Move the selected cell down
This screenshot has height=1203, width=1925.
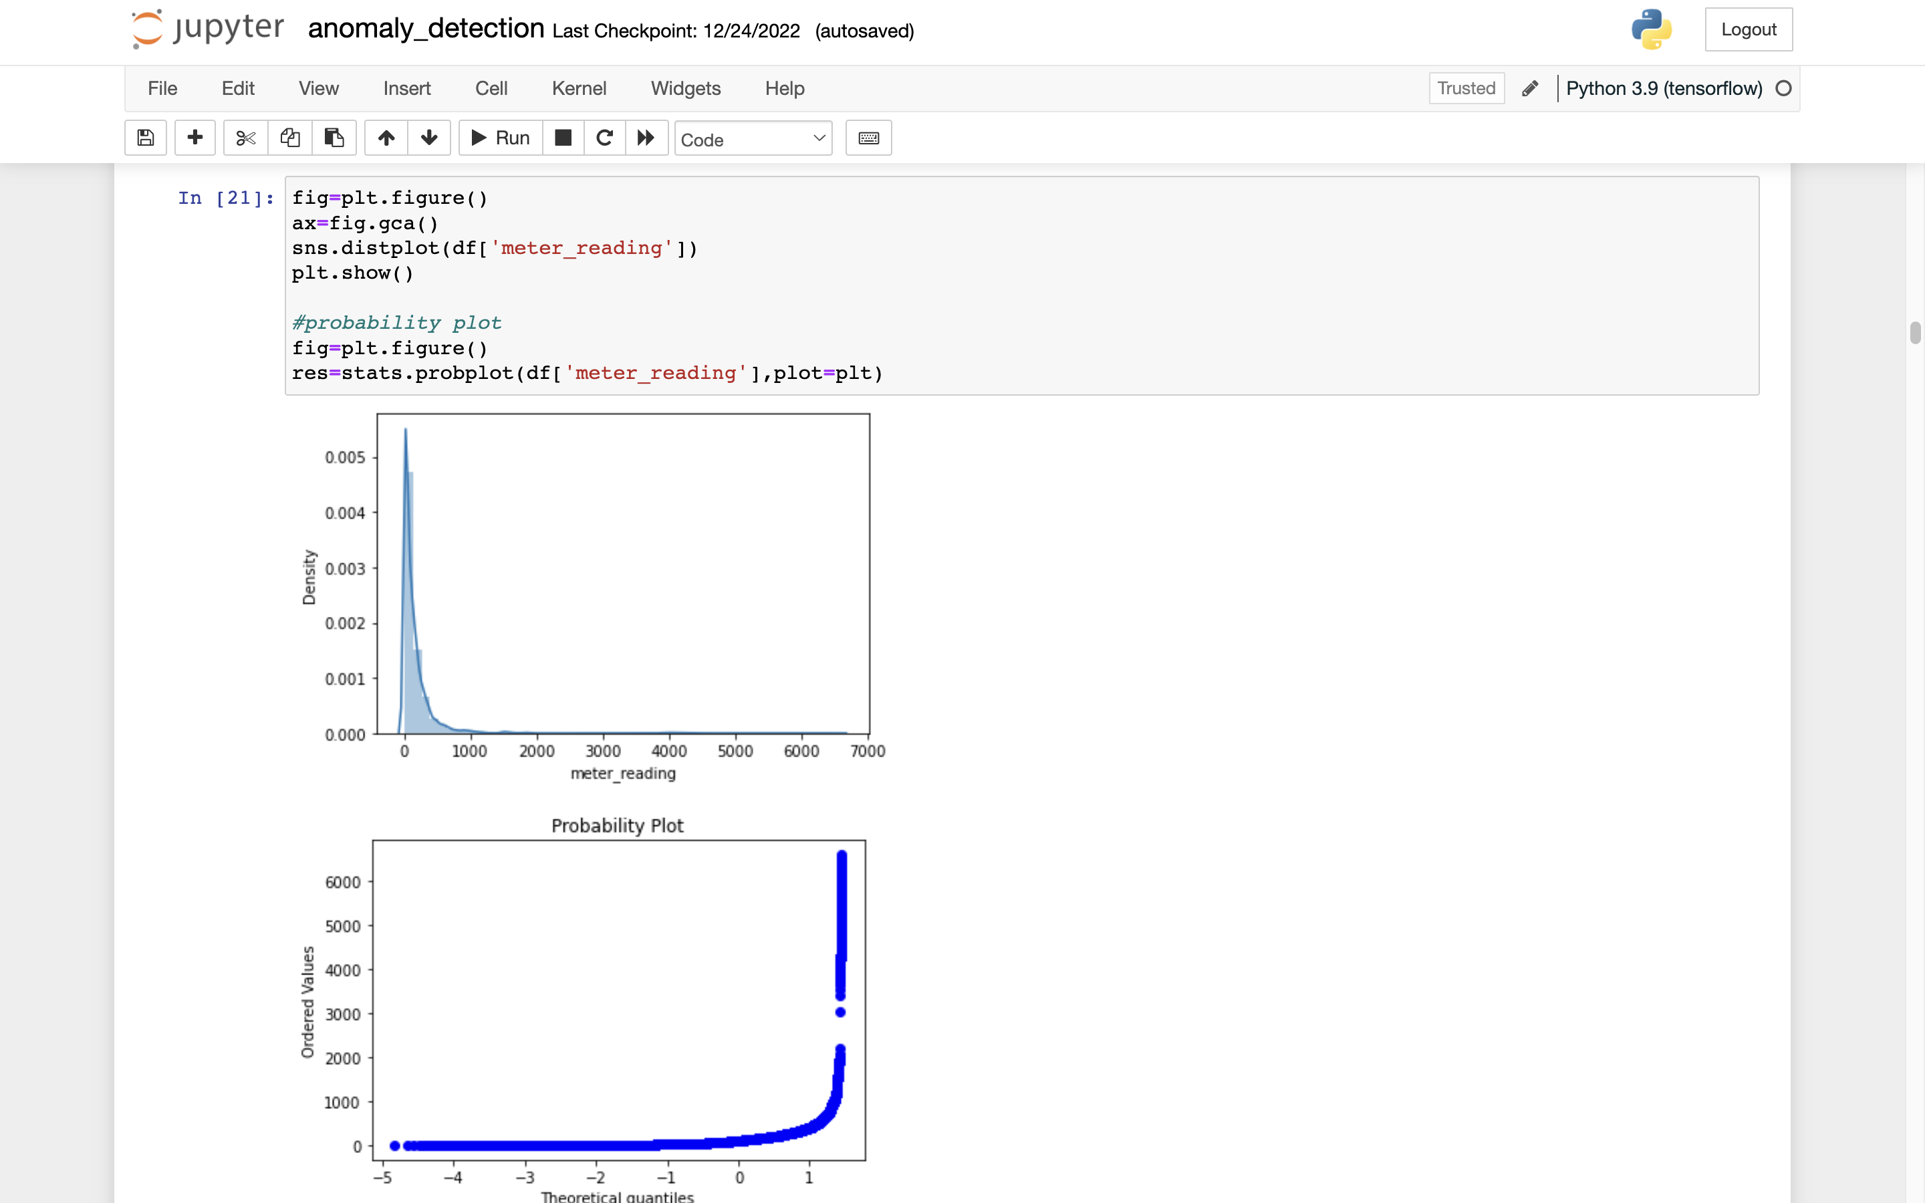coord(430,138)
